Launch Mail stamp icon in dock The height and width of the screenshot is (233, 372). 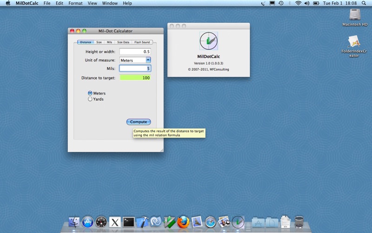[x=197, y=222]
